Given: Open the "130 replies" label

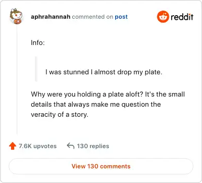Looking at the screenshot, I should [x=93, y=146].
